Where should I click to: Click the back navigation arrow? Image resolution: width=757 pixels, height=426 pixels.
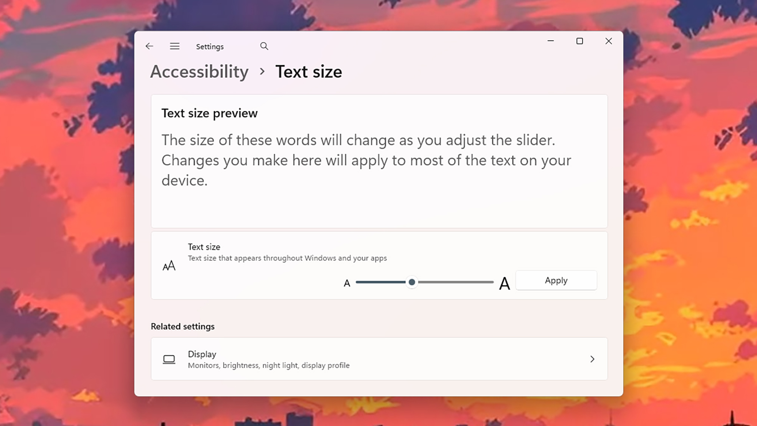pyautogui.click(x=149, y=46)
